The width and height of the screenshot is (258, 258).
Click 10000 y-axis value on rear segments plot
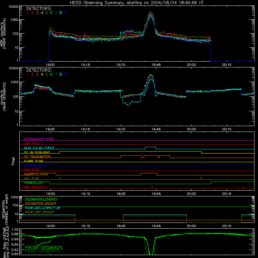pos(14,68)
